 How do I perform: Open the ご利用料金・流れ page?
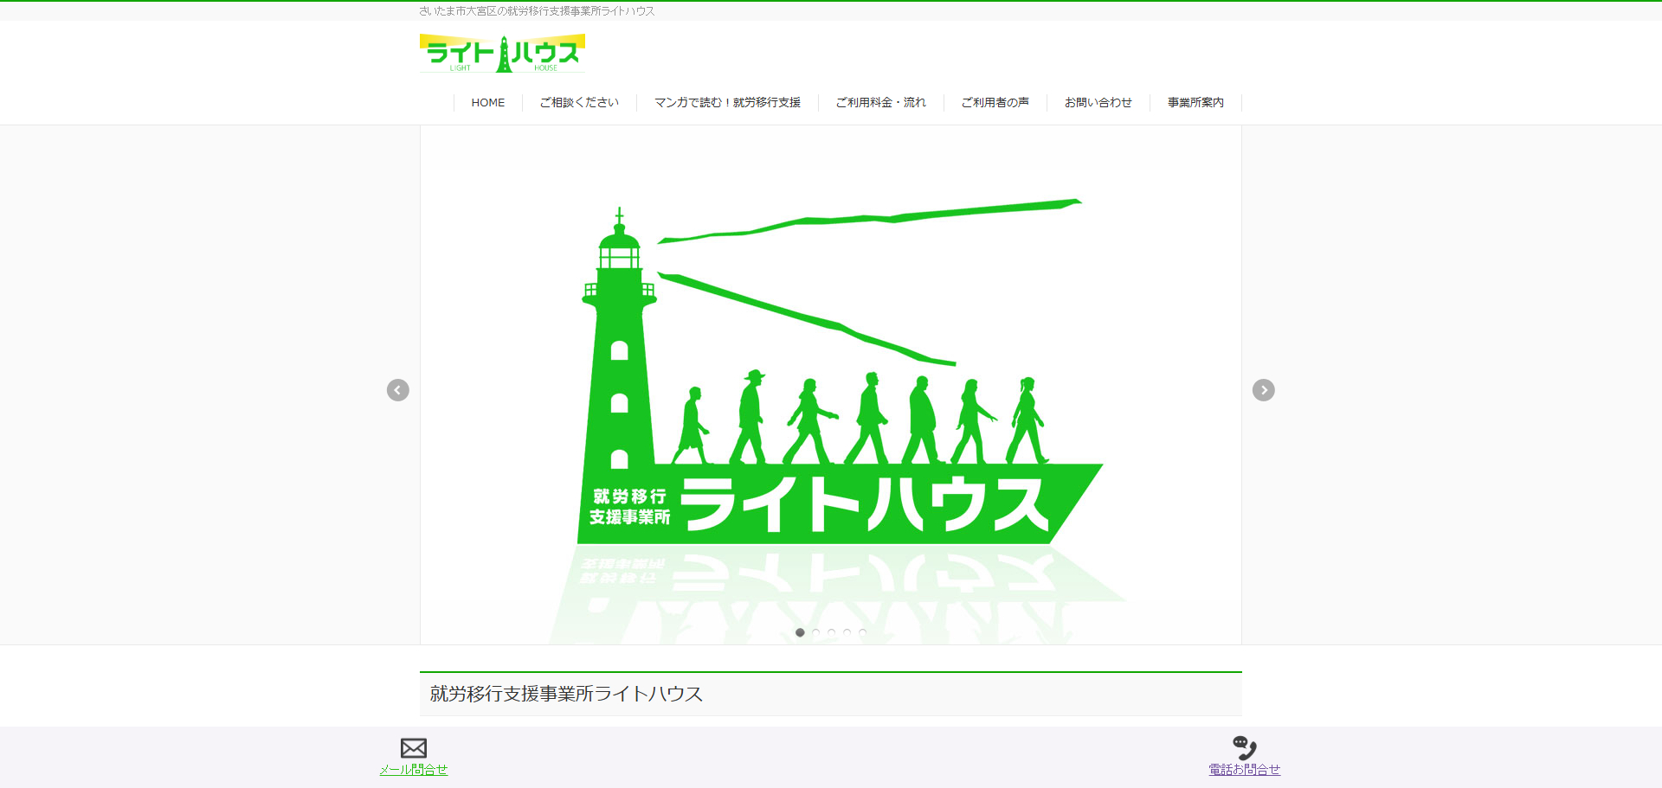pyautogui.click(x=879, y=102)
